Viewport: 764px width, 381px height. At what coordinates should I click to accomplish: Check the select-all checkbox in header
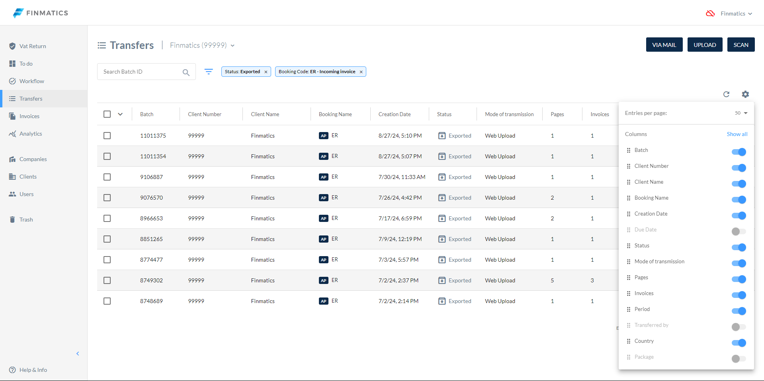107,114
